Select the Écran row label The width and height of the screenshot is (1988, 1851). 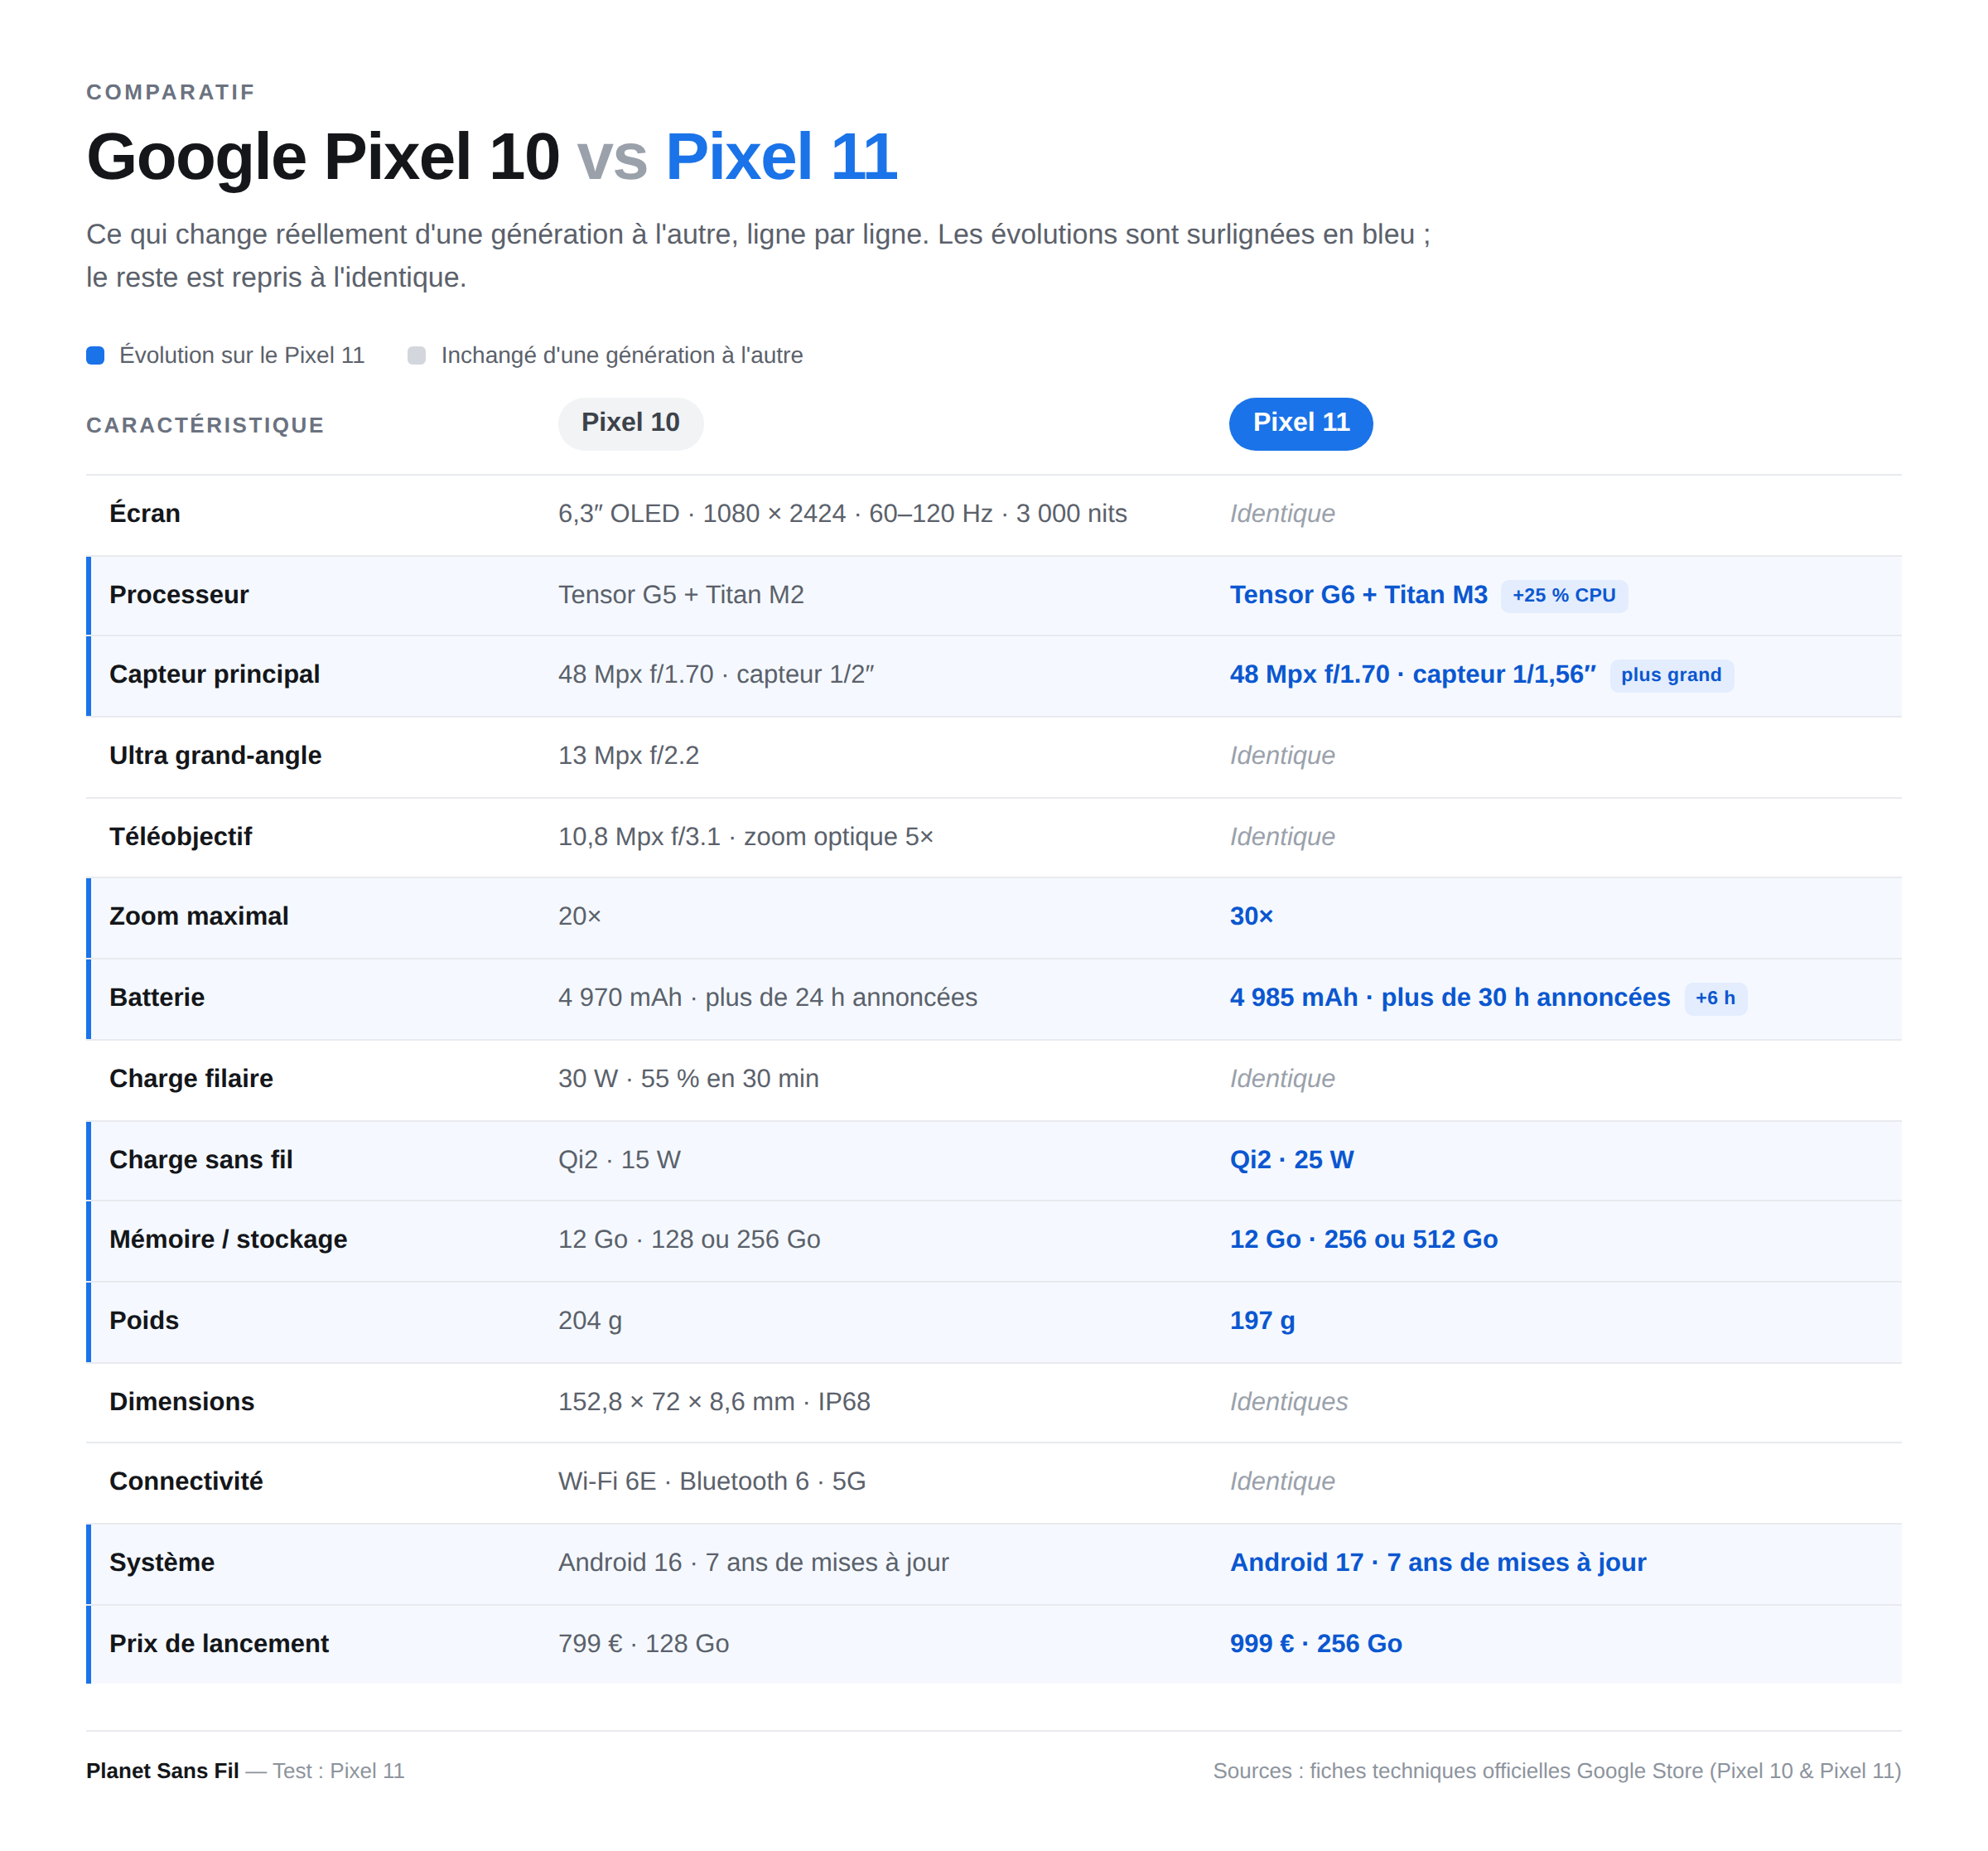click(x=145, y=513)
